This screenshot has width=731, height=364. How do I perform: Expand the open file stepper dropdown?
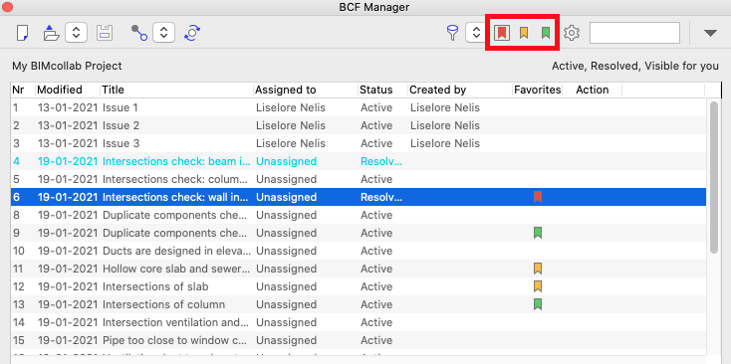[x=77, y=33]
